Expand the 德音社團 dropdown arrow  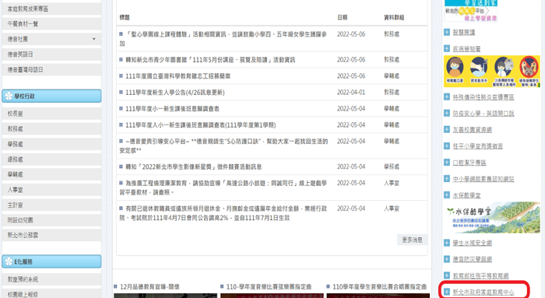94,39
